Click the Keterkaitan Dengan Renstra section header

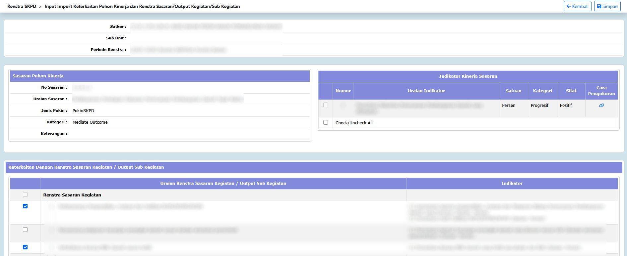[x=86, y=167]
